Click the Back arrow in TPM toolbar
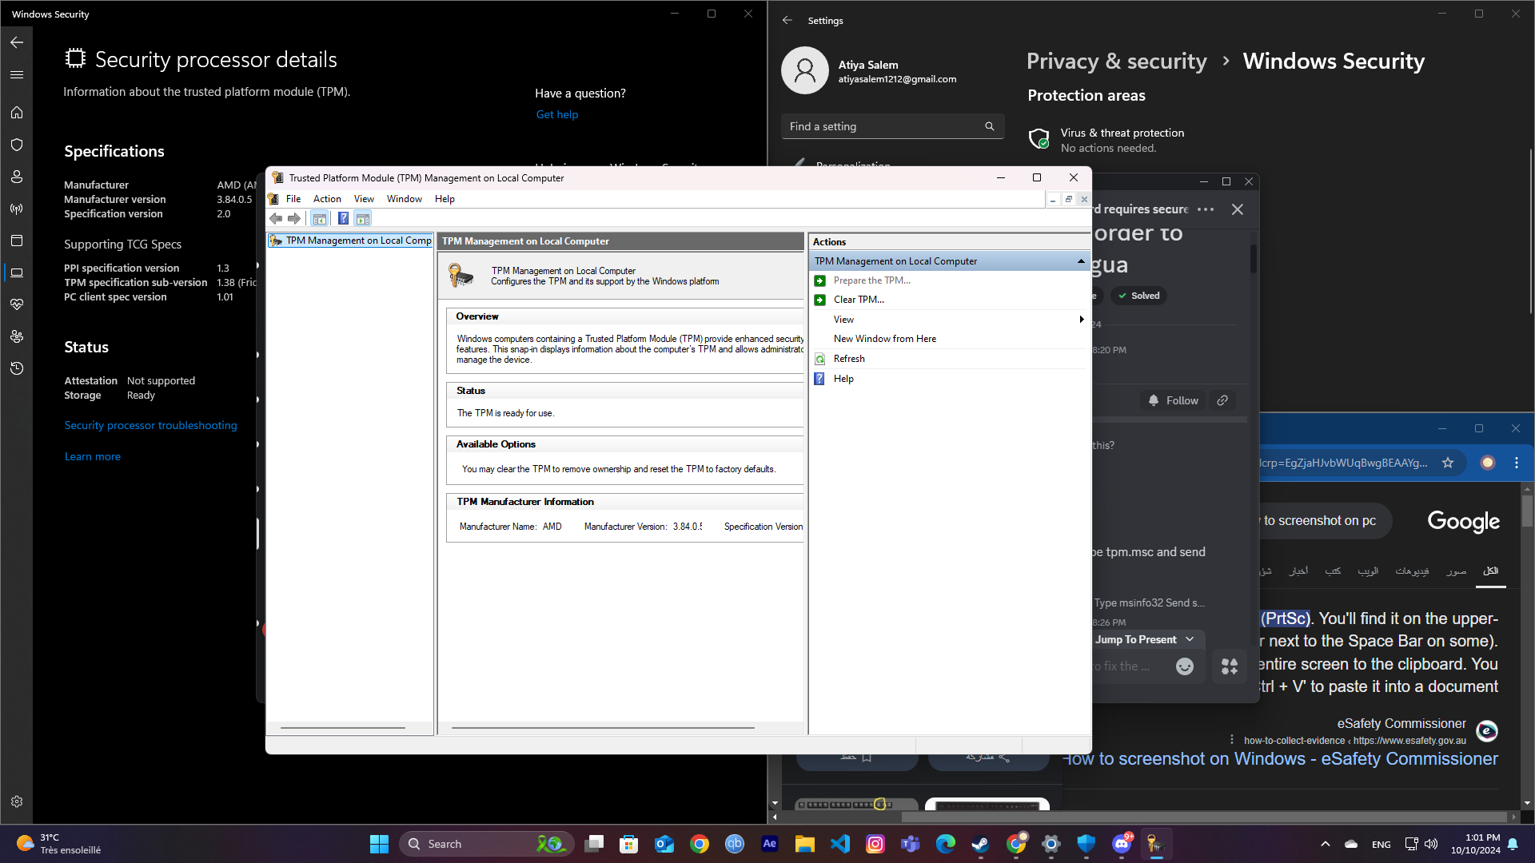 tap(276, 218)
